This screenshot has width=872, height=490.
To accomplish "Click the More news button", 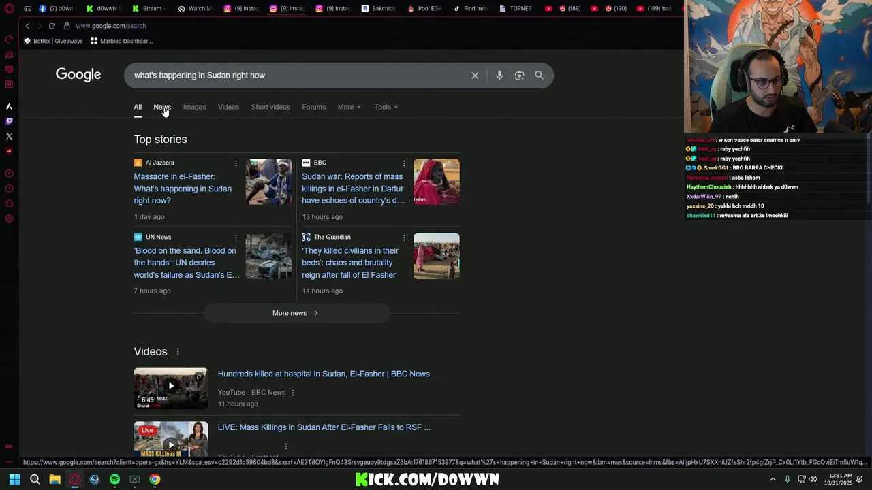I will [x=296, y=313].
